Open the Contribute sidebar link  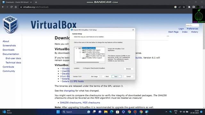tap(8, 67)
